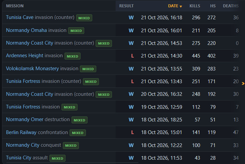Click date 18 Oct 2026, 18:25
Image resolution: width=245 pixels, height=164 pixels.
(161, 119)
